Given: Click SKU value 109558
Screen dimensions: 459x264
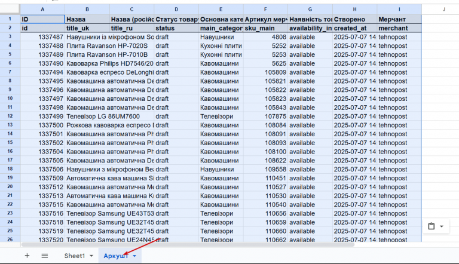Looking at the screenshot, I should point(265,169).
